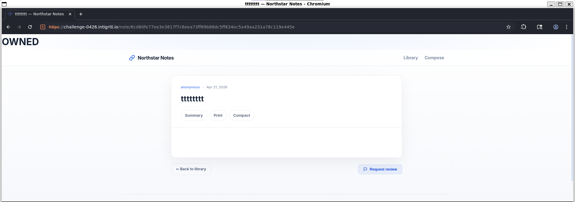Switch to the Print view

(x=218, y=116)
